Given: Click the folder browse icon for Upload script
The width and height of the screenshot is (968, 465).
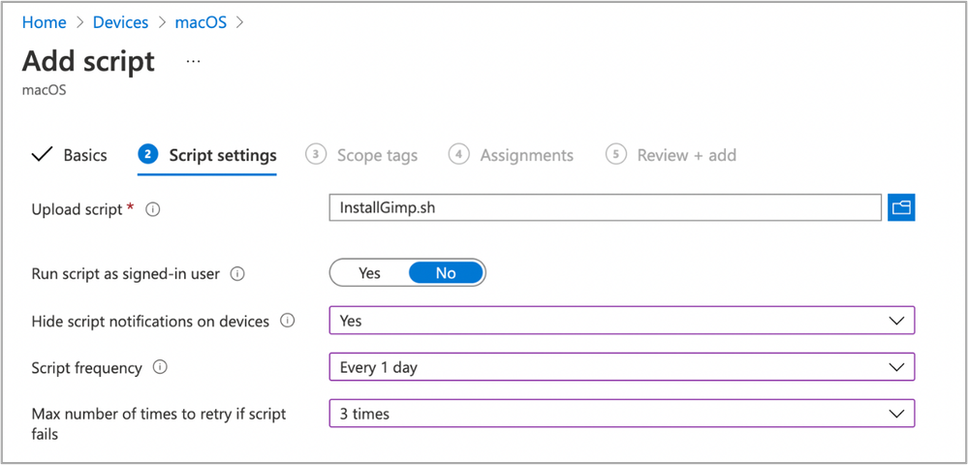Looking at the screenshot, I should [x=901, y=208].
